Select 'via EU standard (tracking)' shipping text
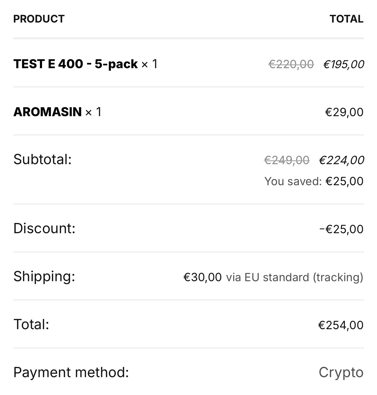Viewport: 377px width, 395px height. (x=294, y=277)
